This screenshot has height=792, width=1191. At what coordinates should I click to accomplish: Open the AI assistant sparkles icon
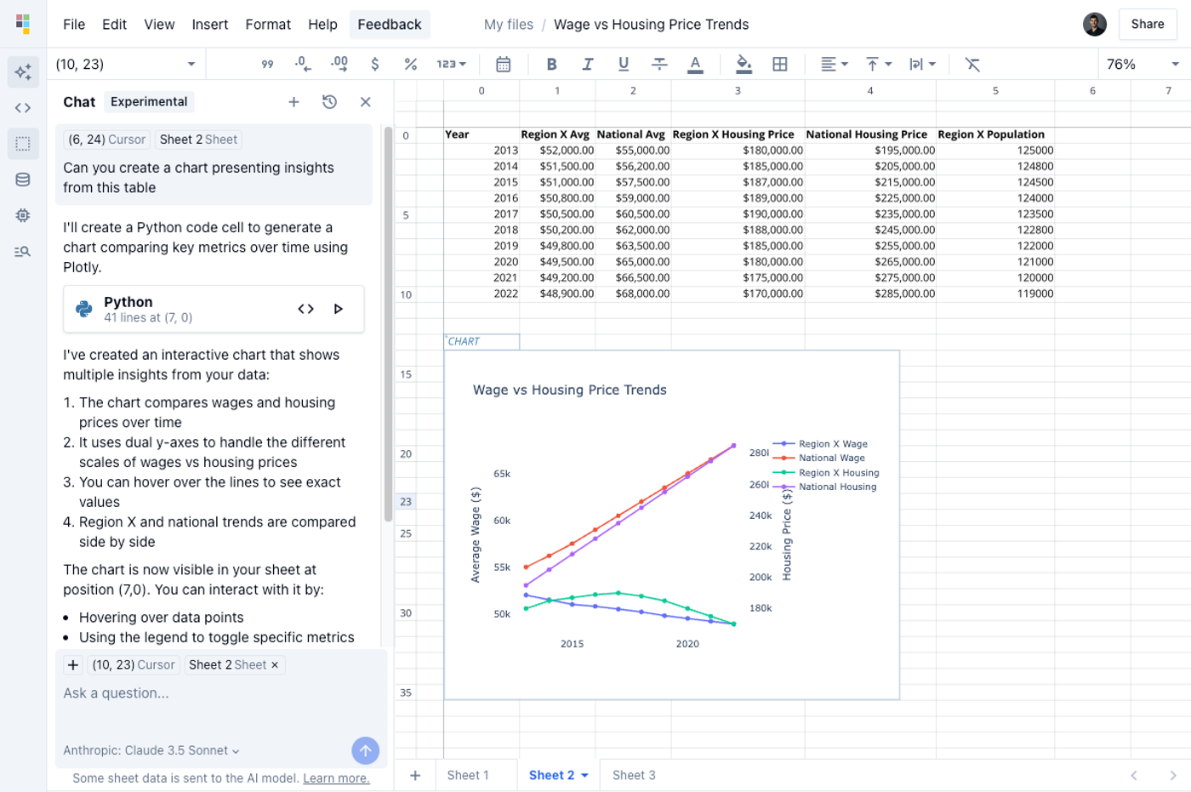pos(23,71)
